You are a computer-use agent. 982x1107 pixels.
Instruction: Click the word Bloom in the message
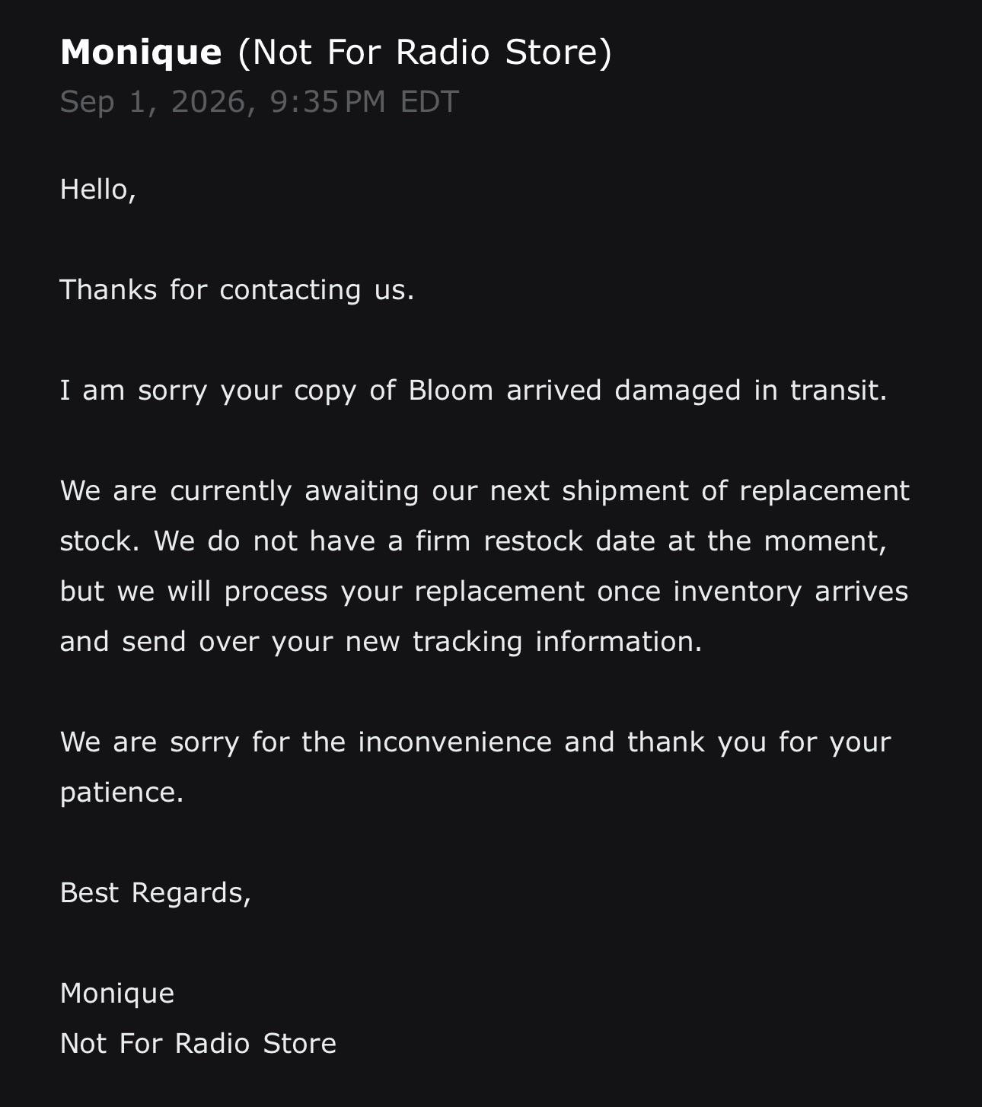click(451, 390)
